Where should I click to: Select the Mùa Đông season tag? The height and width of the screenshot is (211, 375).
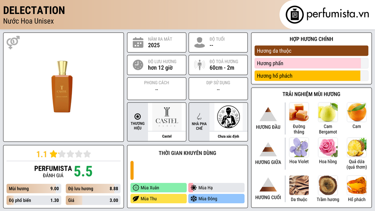click(x=216, y=199)
